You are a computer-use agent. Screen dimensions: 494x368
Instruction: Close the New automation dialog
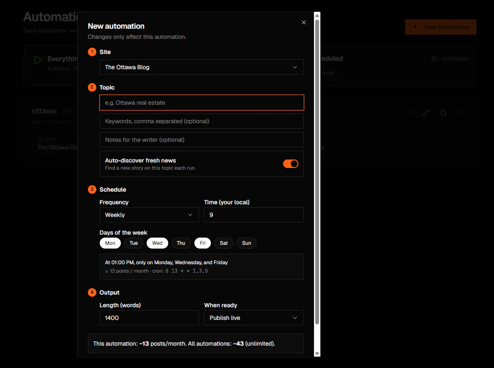304,22
